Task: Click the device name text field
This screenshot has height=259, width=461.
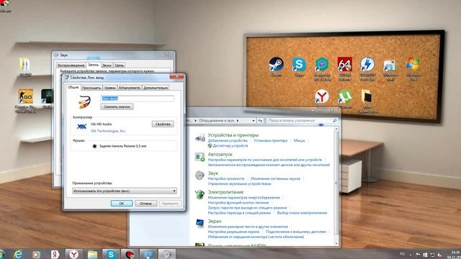Action: (138, 99)
